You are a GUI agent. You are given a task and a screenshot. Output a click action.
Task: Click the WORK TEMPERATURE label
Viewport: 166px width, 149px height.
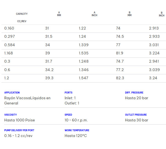pos(77,130)
